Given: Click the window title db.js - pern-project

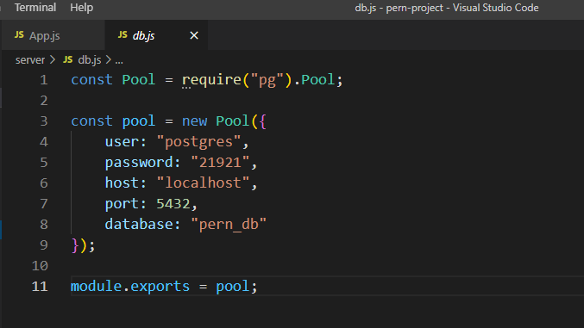Looking at the screenshot, I should point(447,8).
